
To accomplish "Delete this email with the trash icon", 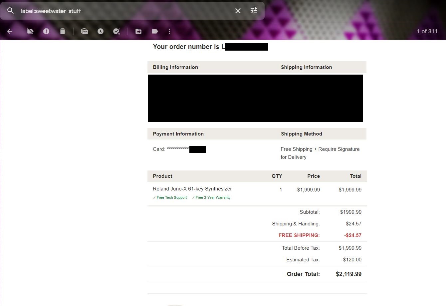I will (x=63, y=31).
